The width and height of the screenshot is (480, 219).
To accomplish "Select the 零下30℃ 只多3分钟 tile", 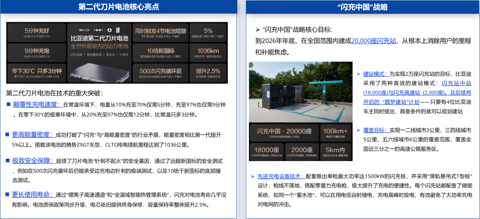I will click(36, 72).
